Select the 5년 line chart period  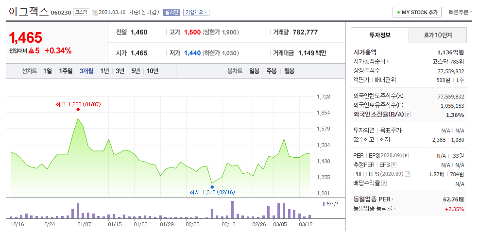point(136,71)
